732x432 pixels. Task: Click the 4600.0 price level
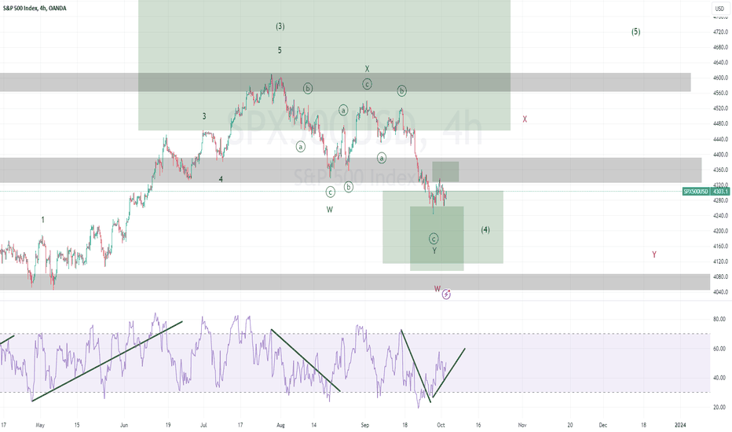(x=720, y=78)
